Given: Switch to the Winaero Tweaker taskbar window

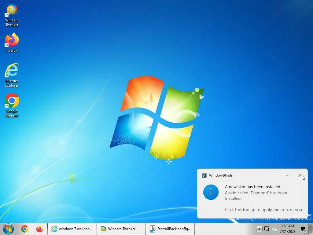Looking at the screenshot, I should tap(121, 229).
